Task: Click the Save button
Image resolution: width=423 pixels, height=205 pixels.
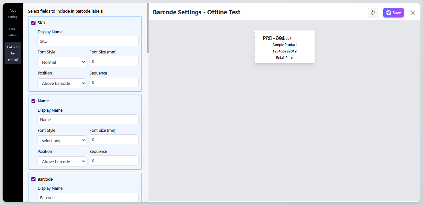Action: pyautogui.click(x=393, y=13)
